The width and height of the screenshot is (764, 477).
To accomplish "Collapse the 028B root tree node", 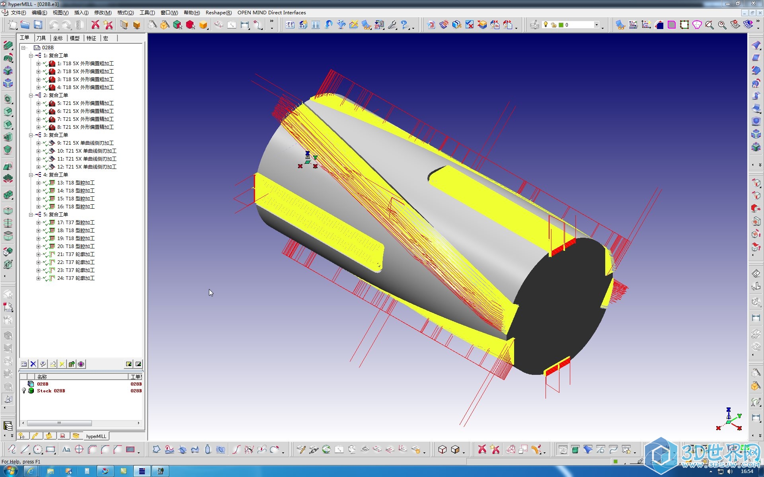I will click(x=23, y=48).
